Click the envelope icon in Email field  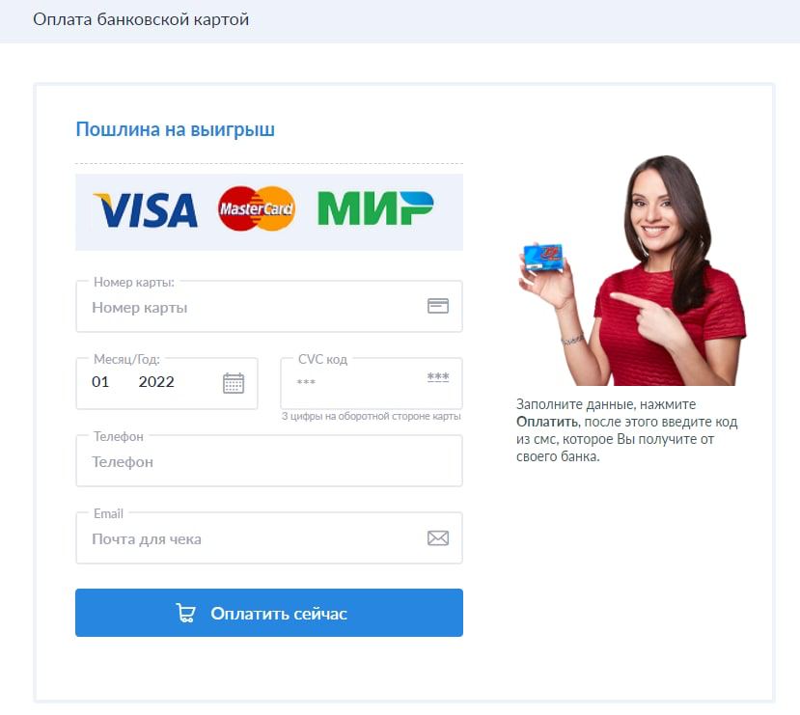pos(438,538)
